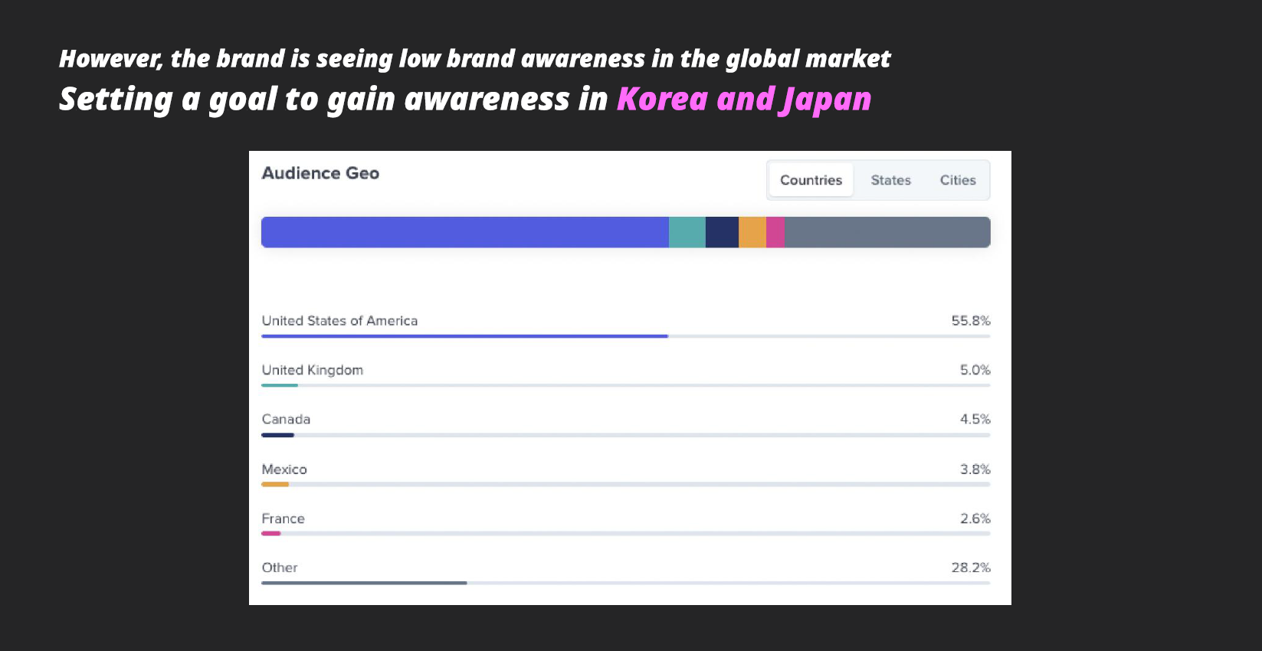Screen dimensions: 1262x651
Task: Click the blue USA segment in stacked bar
Action: [x=465, y=232]
